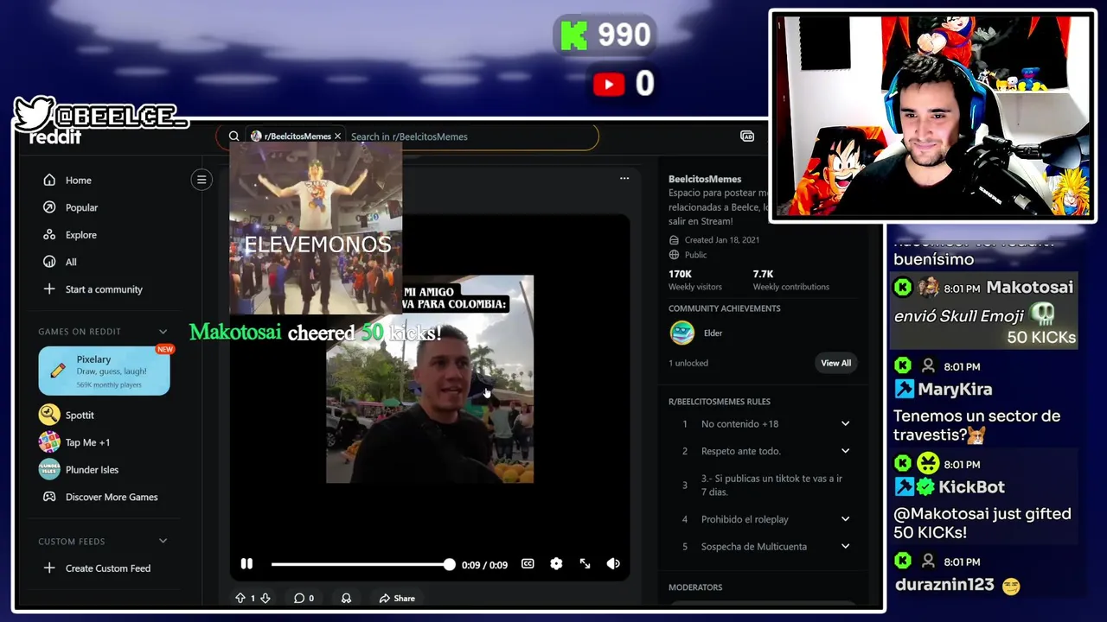Open the BeelcitosMemes community title

point(705,179)
